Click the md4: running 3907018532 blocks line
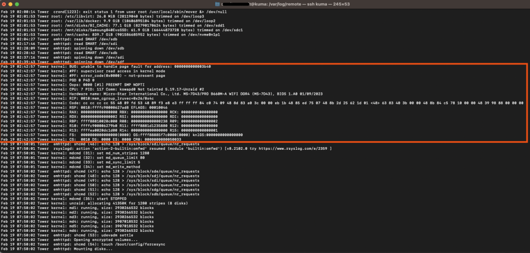This screenshot has width=530, height=253. tap(77, 221)
